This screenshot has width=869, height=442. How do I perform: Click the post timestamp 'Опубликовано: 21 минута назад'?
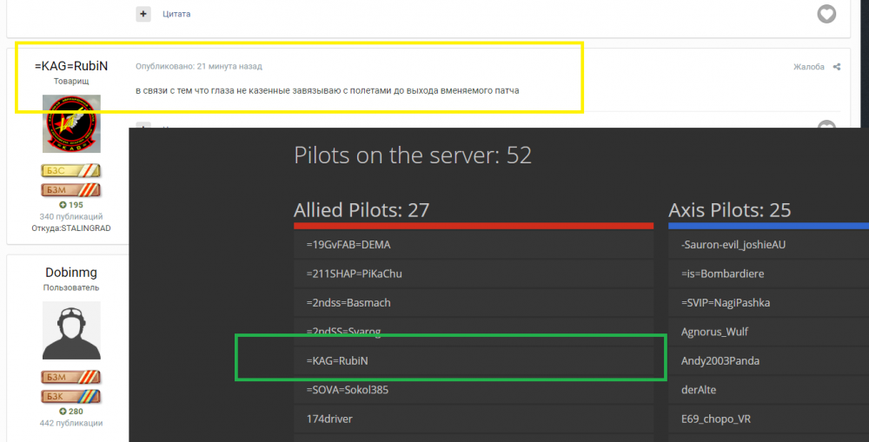click(198, 66)
